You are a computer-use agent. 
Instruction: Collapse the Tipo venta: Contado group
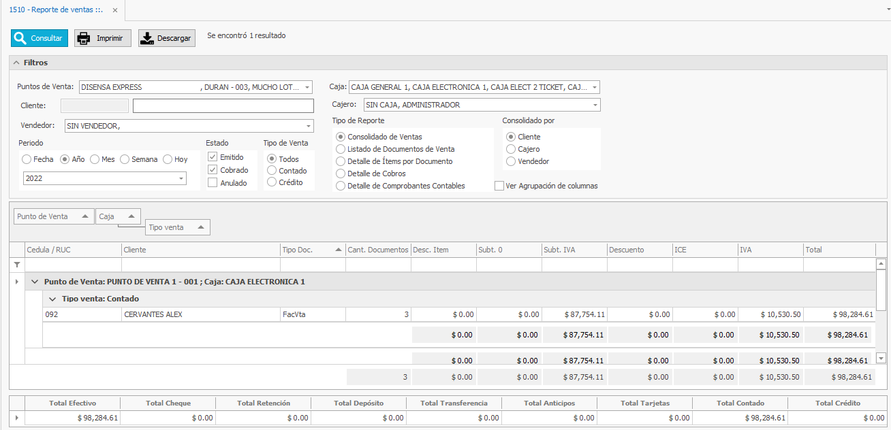52,299
